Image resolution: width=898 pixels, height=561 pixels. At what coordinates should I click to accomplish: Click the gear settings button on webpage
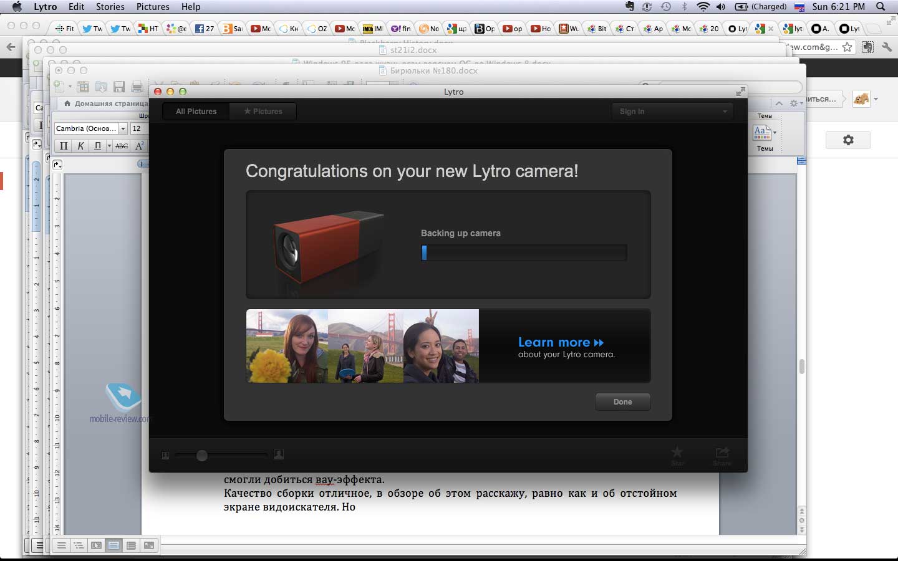point(848,140)
